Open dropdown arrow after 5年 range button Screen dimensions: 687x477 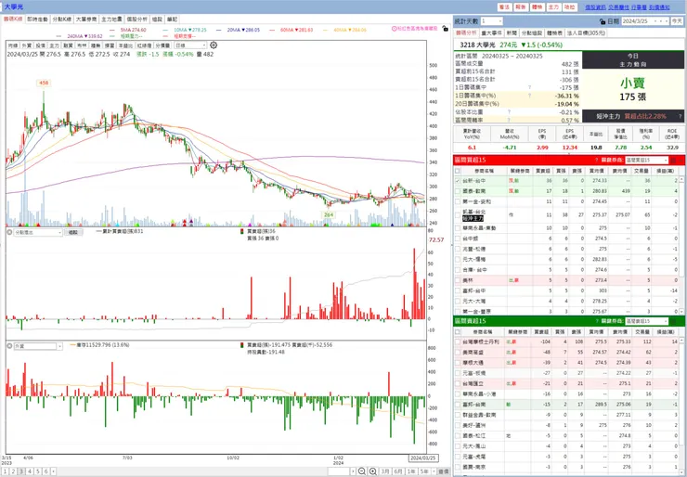point(433,471)
